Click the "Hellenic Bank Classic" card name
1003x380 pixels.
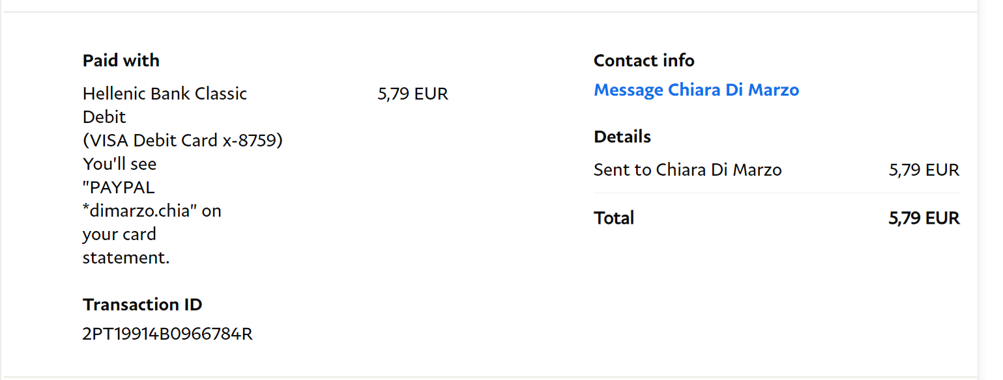[x=165, y=94]
